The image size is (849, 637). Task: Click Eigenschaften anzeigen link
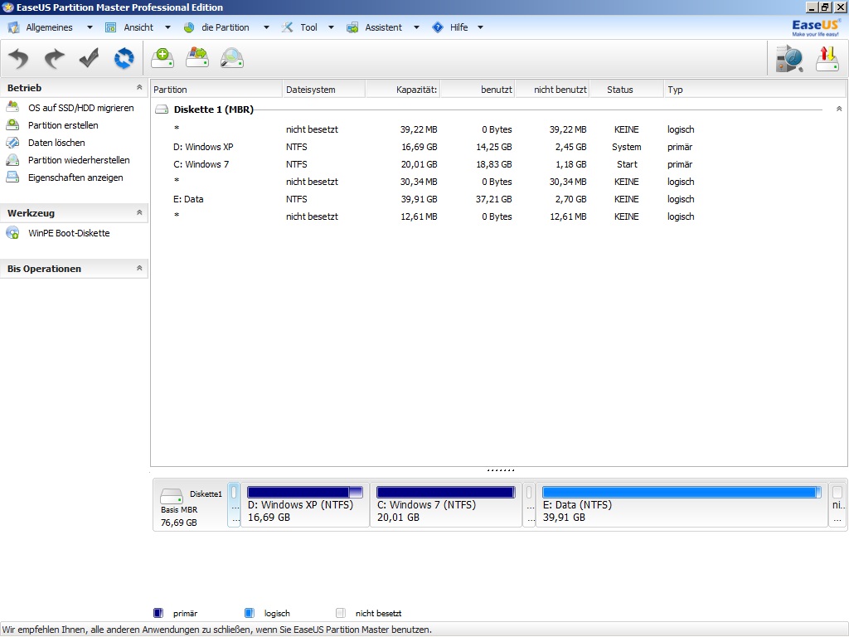(x=75, y=177)
